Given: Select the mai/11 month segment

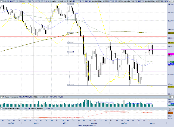Looking at the screenshot, I should 11,123.
